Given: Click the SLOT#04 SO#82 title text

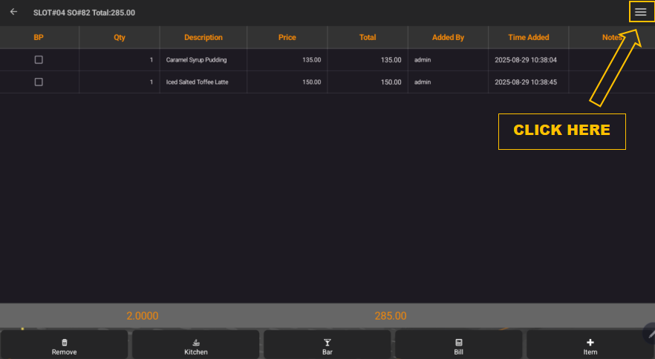Looking at the screenshot, I should (84, 13).
